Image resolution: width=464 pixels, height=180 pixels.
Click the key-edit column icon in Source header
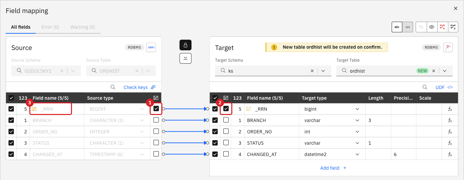pyautogui.click(x=156, y=98)
